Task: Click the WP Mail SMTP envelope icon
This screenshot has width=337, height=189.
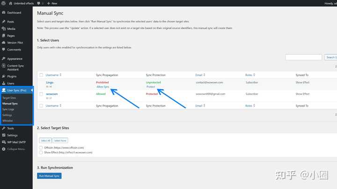Action: [4, 142]
